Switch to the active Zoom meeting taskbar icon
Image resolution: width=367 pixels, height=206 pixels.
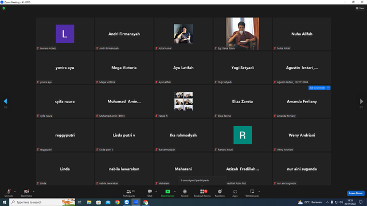tap(136, 202)
